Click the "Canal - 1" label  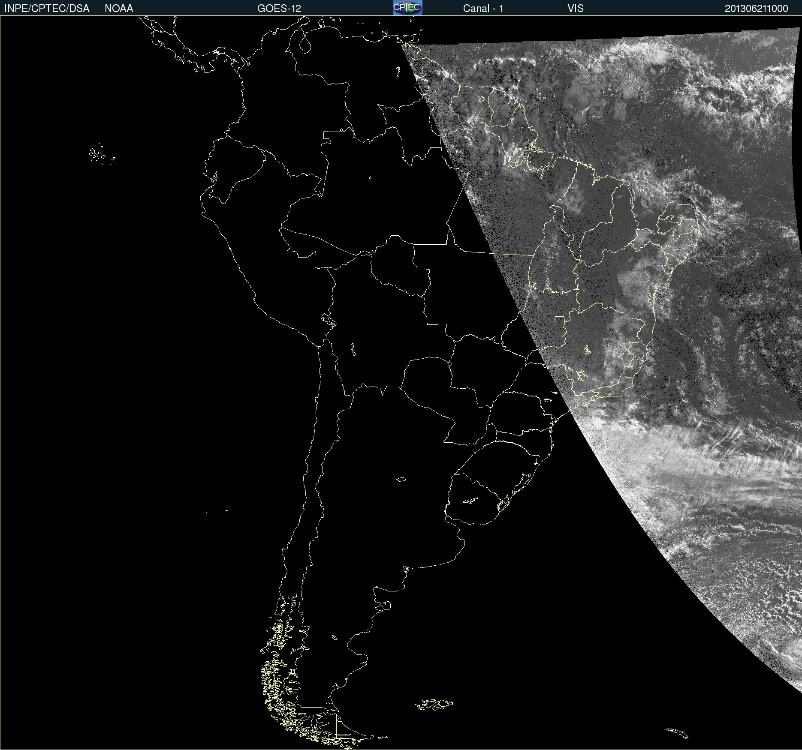[483, 9]
